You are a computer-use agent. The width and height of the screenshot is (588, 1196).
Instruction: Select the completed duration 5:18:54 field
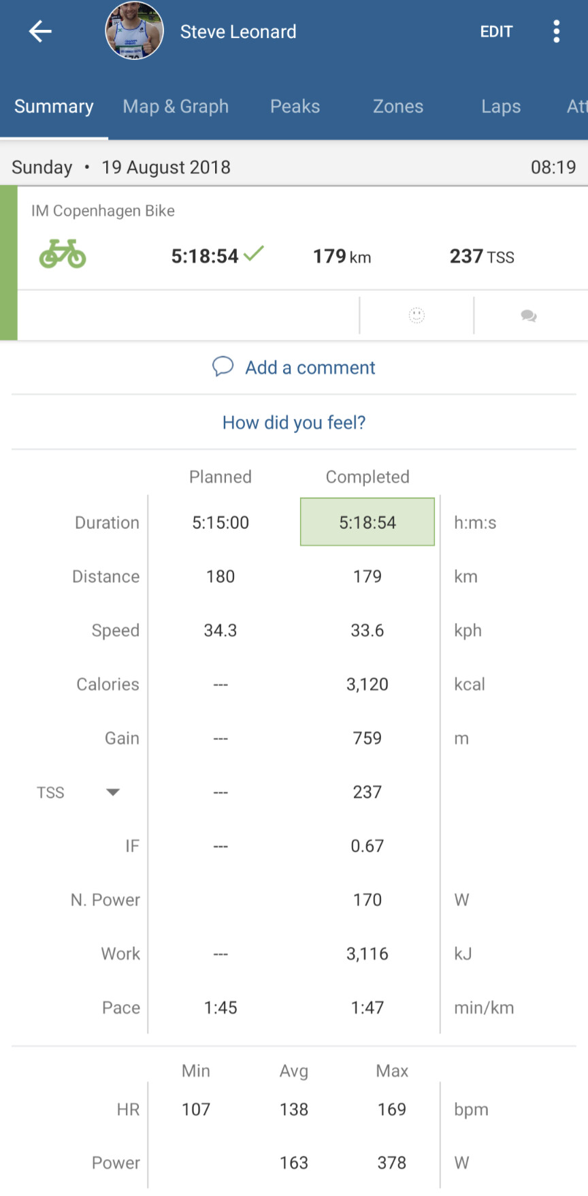[367, 522]
